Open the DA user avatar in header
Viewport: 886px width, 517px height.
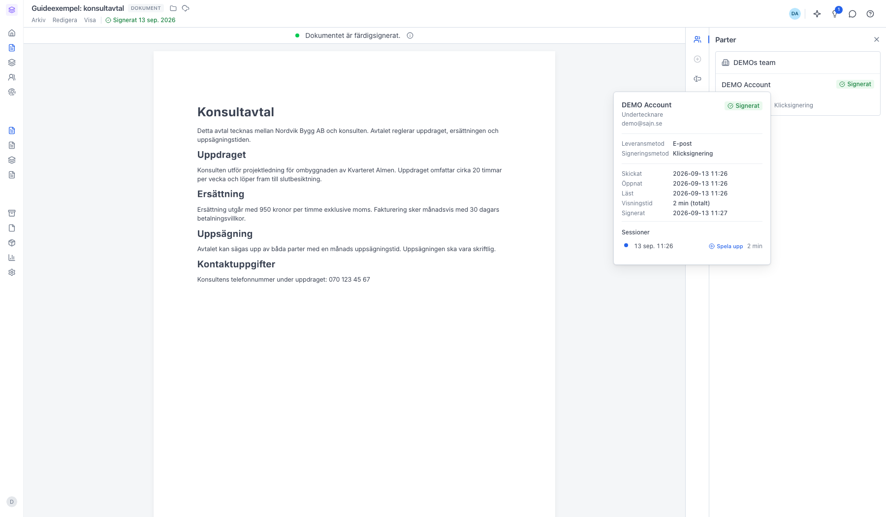pos(795,14)
